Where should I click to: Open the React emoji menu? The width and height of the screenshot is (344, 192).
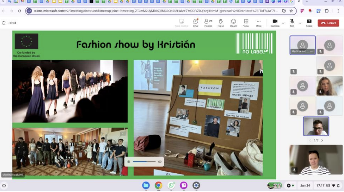pyautogui.click(x=233, y=23)
